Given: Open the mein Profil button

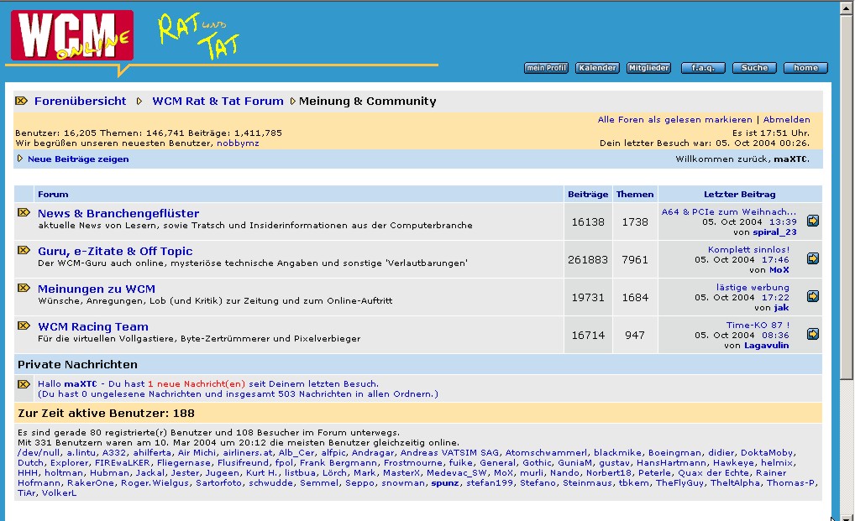Looking at the screenshot, I should (546, 67).
